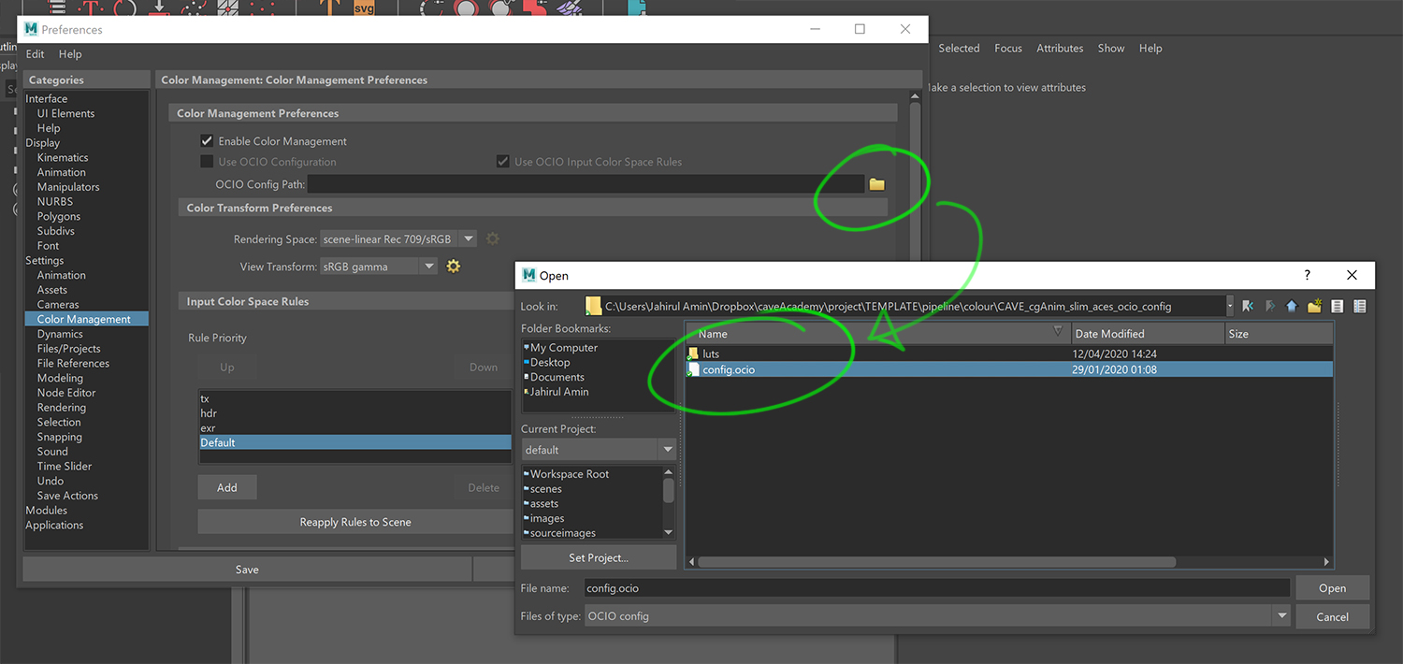Click the Rendering Space gear icon
The width and height of the screenshot is (1403, 664).
click(x=493, y=239)
